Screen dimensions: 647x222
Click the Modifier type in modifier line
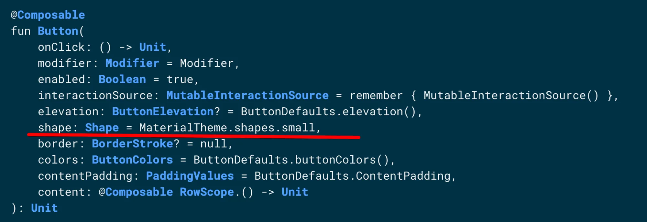132,63
